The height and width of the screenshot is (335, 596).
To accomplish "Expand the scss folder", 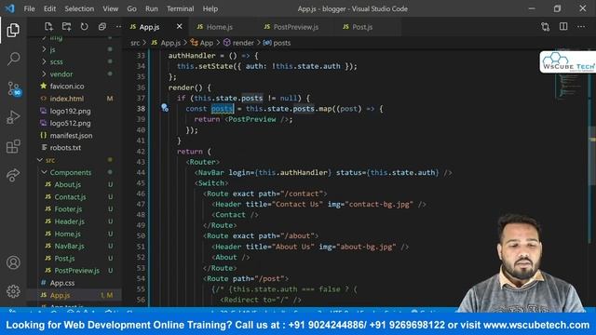I will pos(56,61).
